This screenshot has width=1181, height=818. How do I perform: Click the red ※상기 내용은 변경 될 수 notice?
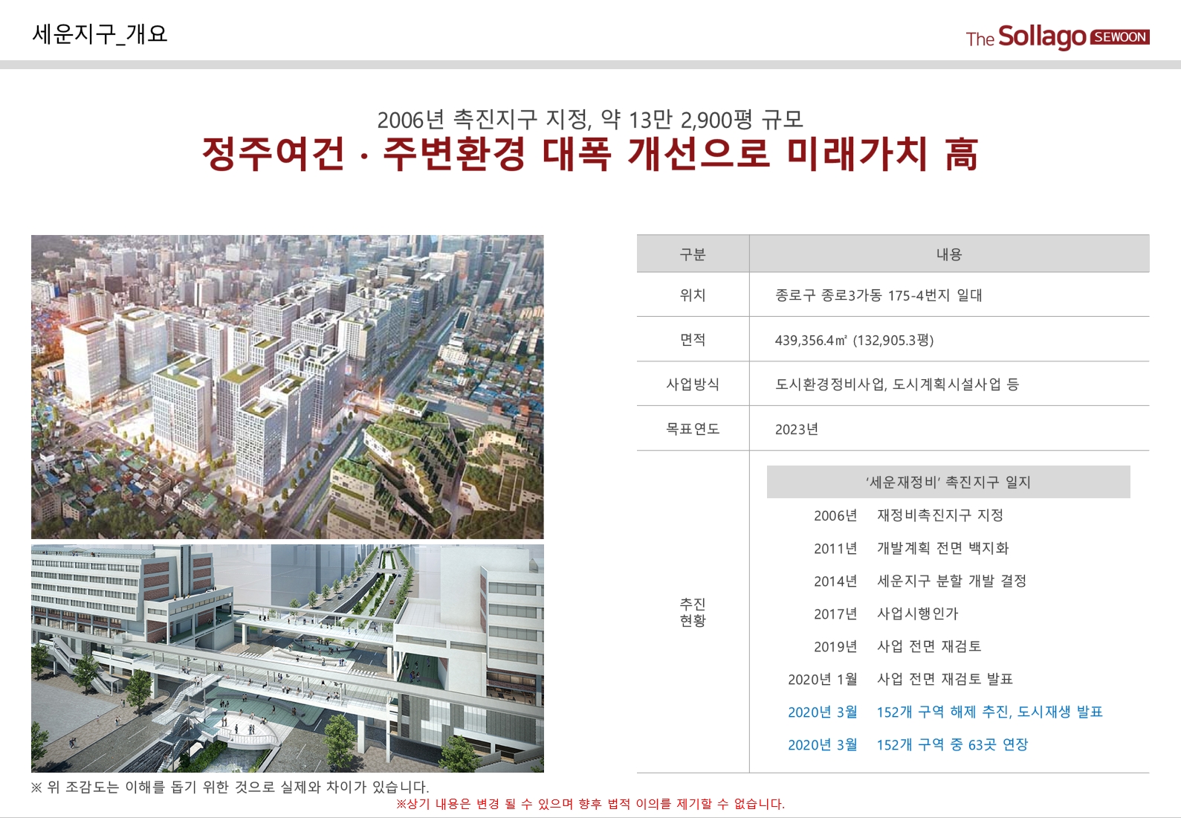pos(590,804)
